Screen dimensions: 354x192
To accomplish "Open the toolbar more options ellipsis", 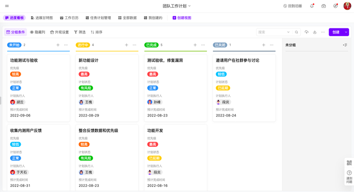I will coord(323,32).
